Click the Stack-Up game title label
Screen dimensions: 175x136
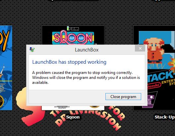pos(164,117)
